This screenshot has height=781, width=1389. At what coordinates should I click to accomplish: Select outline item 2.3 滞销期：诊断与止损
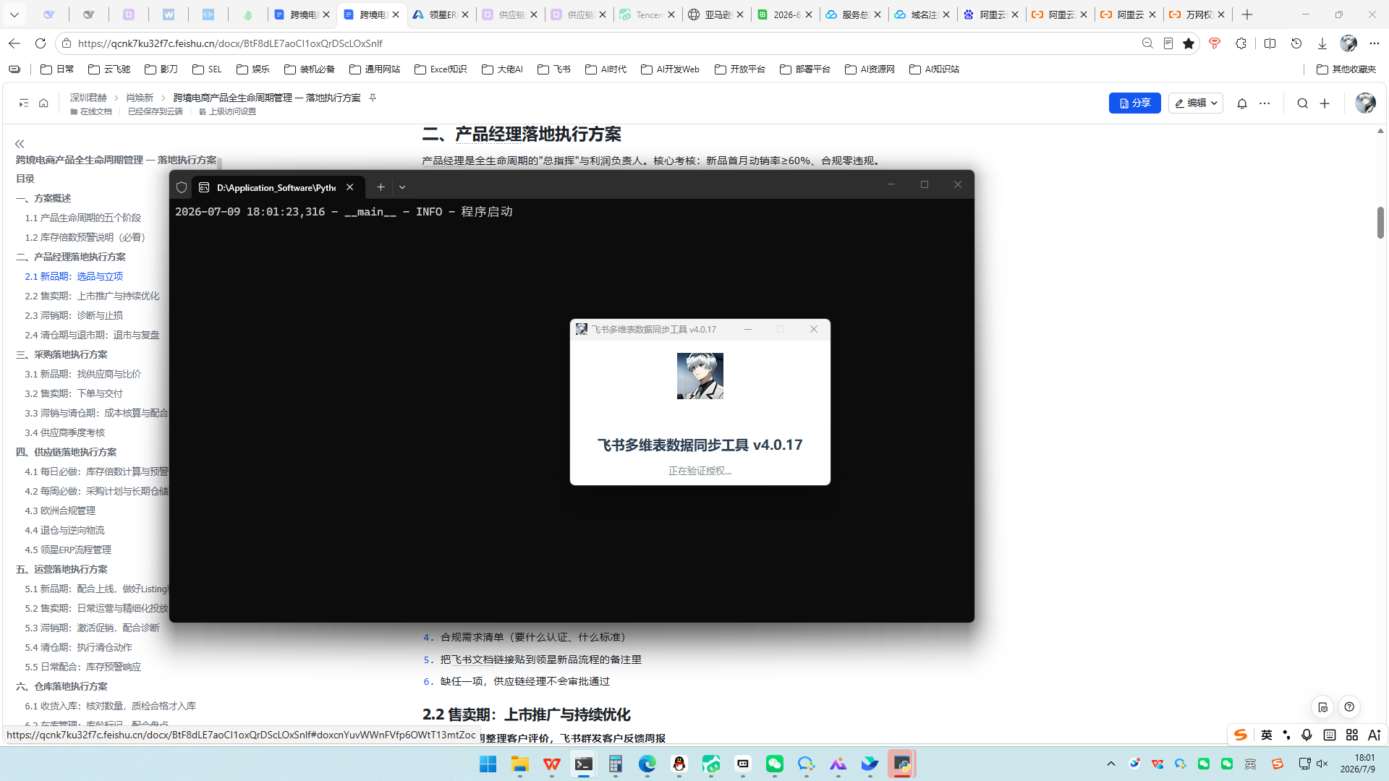click(x=74, y=315)
